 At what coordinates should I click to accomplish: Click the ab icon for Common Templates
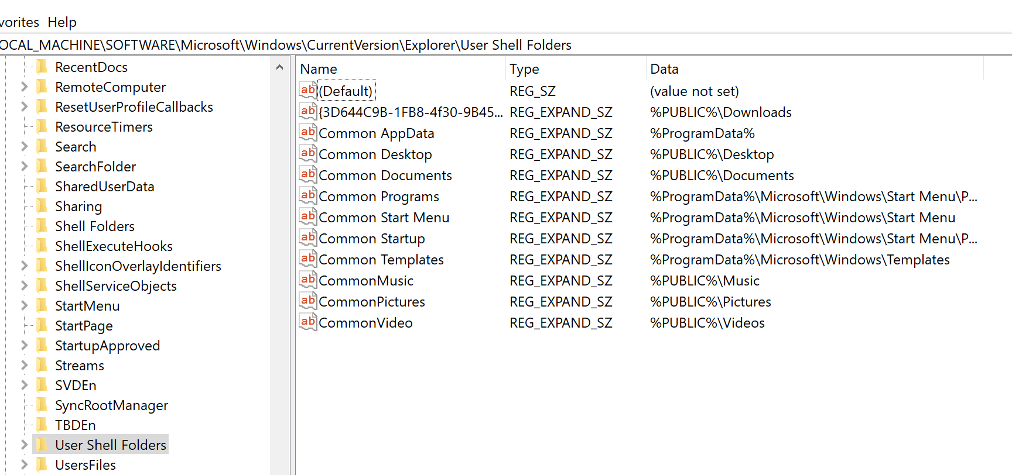coord(308,259)
